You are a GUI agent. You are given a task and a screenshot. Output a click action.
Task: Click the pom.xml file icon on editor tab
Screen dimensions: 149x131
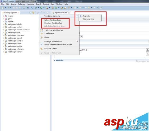point(53,13)
